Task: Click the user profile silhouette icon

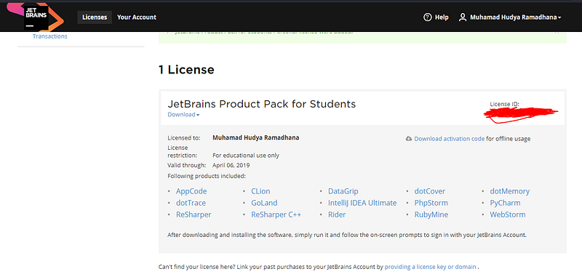Action: (463, 17)
